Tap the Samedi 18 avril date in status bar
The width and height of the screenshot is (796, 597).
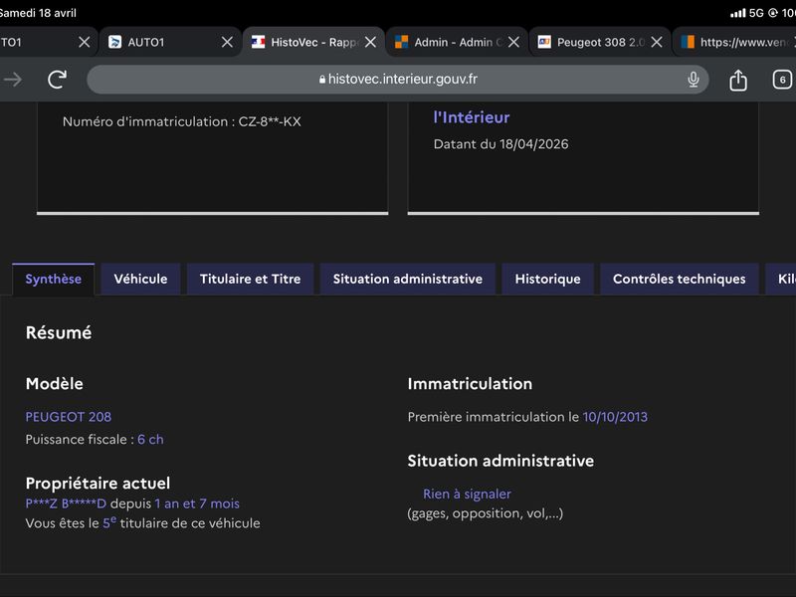click(38, 13)
